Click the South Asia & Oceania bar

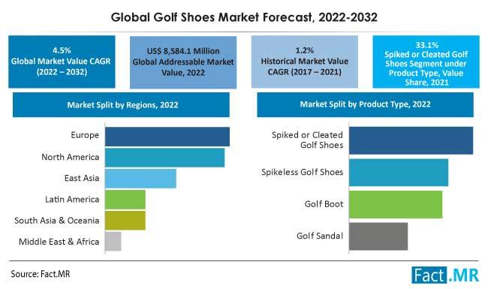125,221
